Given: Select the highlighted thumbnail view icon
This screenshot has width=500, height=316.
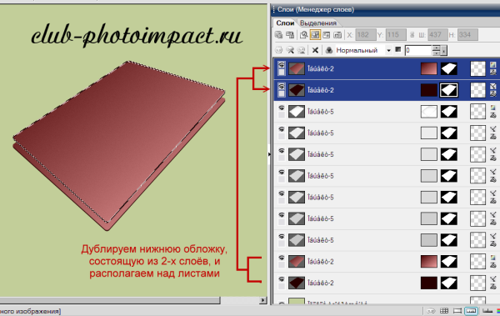Looking at the screenshot, I should point(315,34).
